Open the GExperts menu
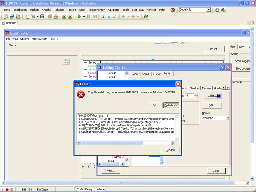256x192 pixels. pyautogui.click(x=114, y=10)
